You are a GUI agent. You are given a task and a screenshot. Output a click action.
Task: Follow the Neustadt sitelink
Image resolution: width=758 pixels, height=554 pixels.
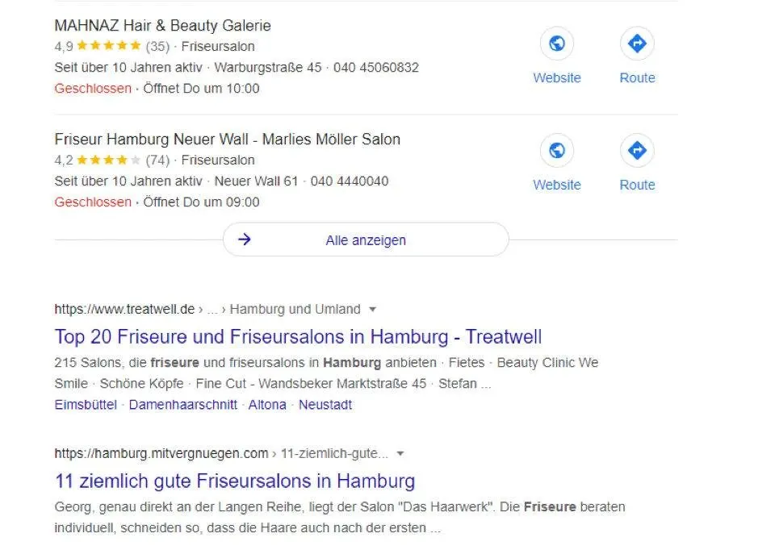(325, 405)
